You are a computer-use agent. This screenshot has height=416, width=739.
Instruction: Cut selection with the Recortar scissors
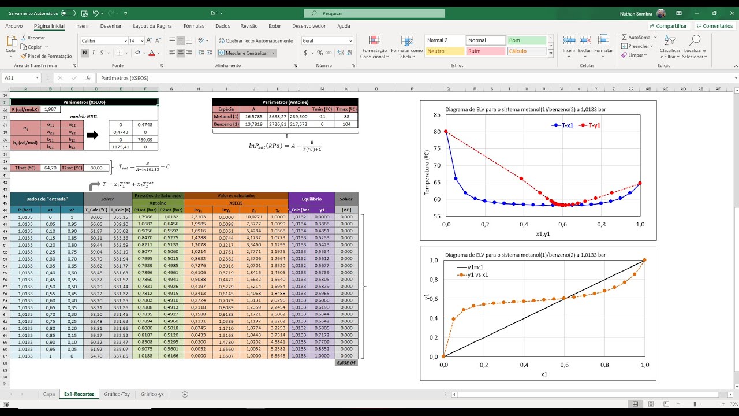coord(33,38)
